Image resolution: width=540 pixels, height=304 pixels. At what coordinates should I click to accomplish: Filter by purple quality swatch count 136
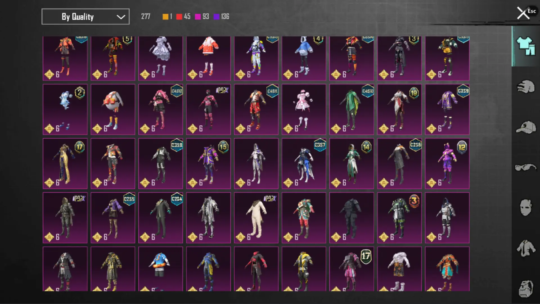[x=217, y=17]
